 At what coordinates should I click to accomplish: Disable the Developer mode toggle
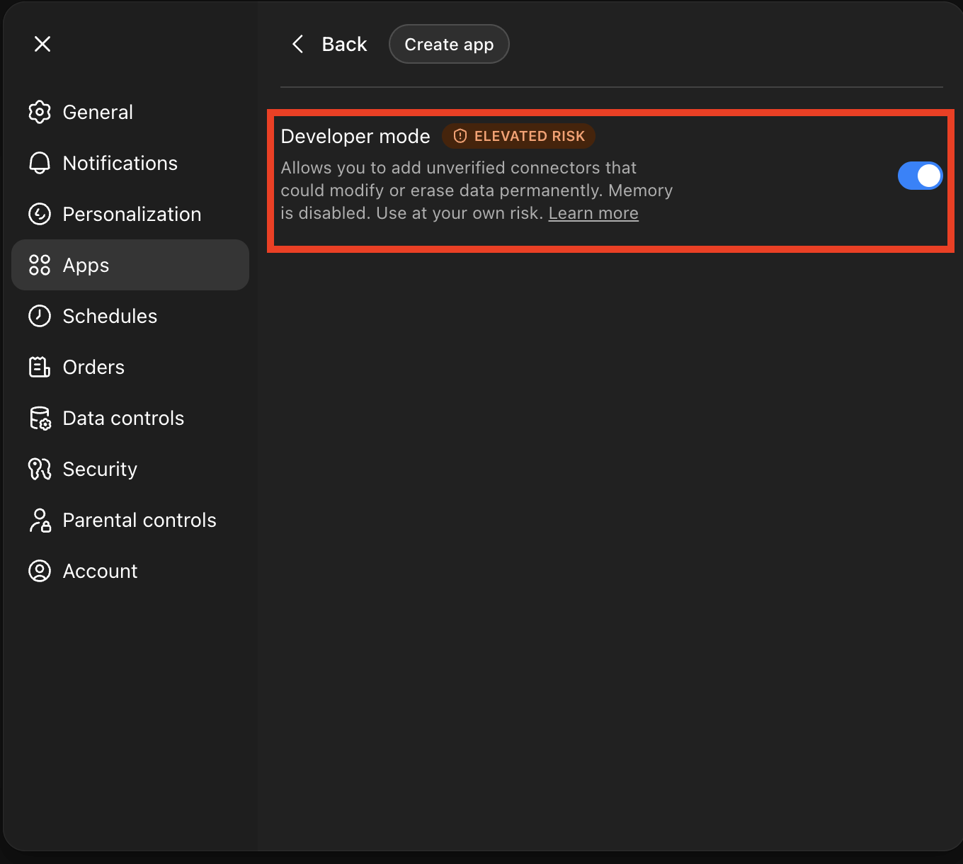click(920, 176)
